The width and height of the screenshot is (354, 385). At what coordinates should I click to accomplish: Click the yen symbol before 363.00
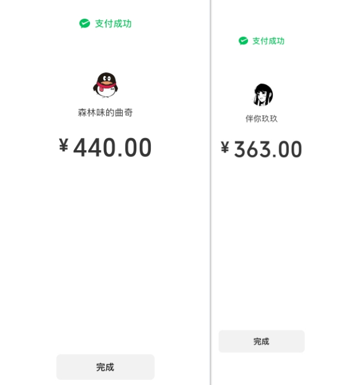coord(225,147)
